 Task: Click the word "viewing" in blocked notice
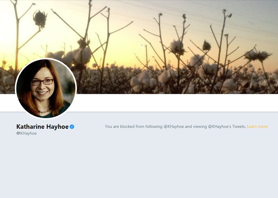[x=200, y=127]
